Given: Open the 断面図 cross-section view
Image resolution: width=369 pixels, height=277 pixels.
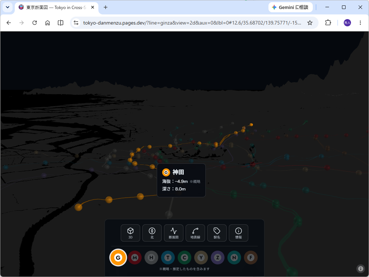Looking at the screenshot, I should point(174,233).
